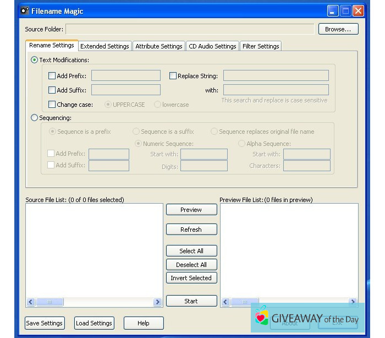385x338 pixels.
Task: Click the source list scroll-right arrow
Action: coord(157,302)
